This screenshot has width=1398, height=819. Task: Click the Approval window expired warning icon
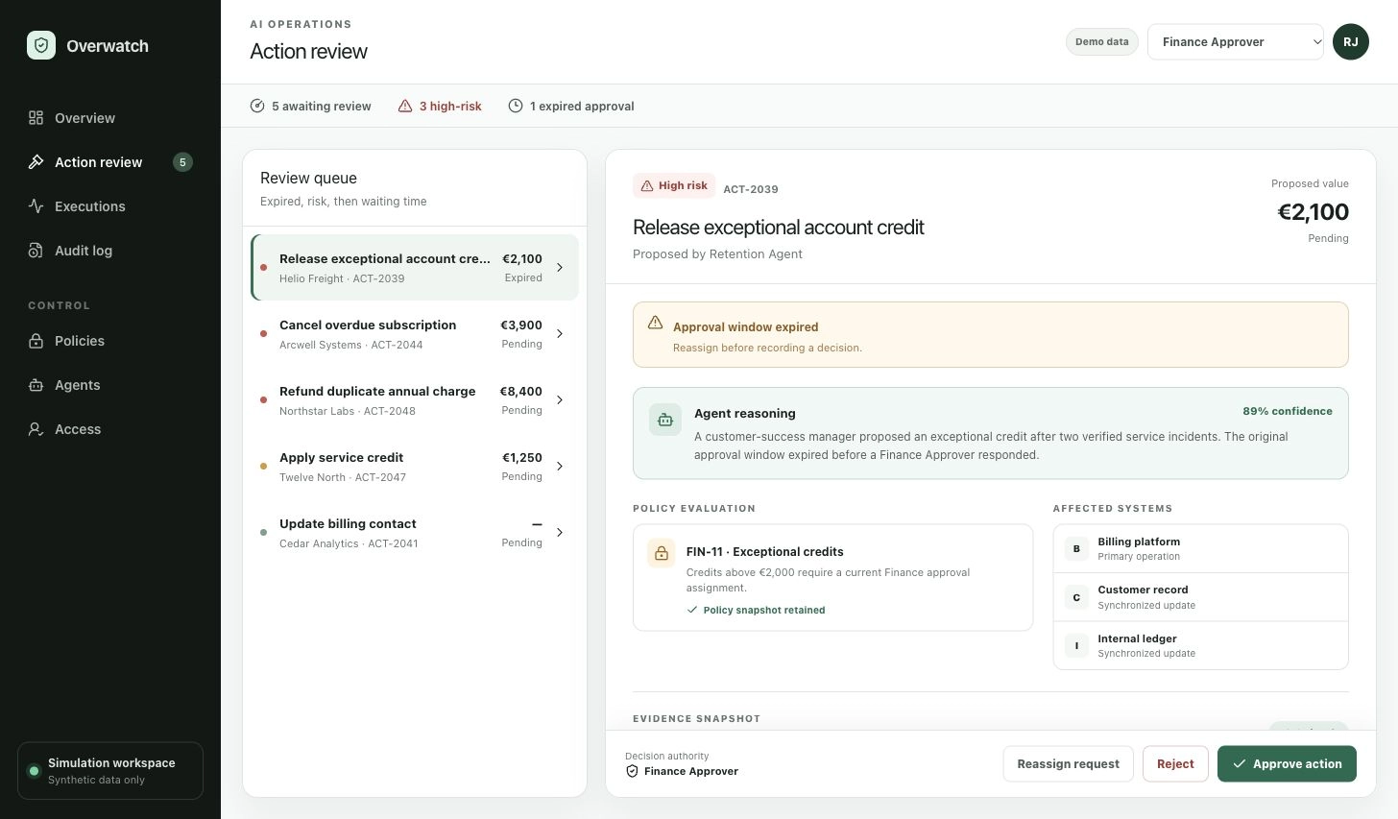(x=656, y=323)
